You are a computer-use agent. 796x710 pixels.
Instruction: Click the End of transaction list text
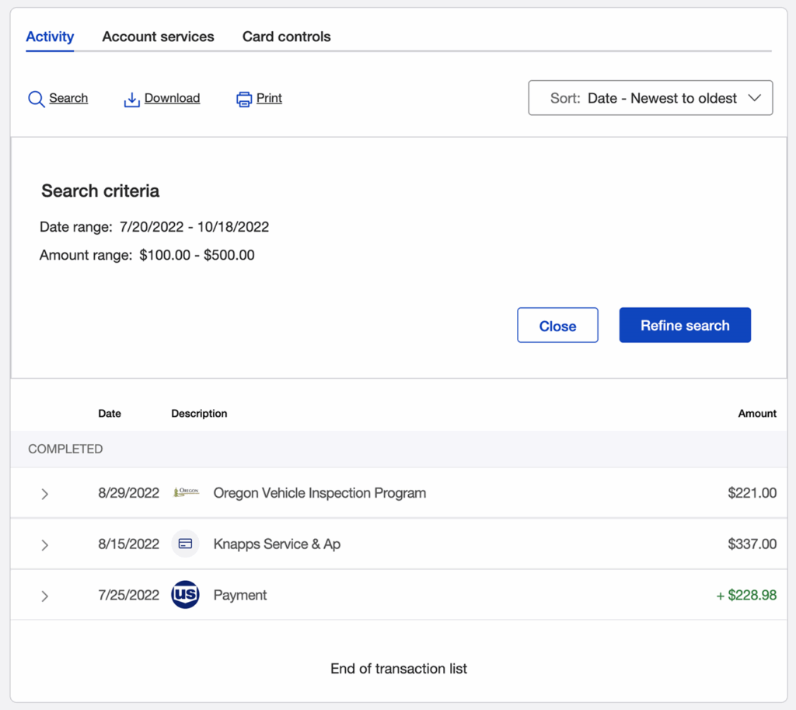[399, 668]
